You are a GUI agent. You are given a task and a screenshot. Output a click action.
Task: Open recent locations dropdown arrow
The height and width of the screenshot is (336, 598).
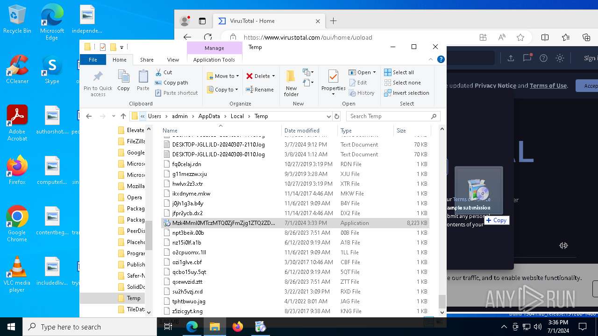point(114,116)
